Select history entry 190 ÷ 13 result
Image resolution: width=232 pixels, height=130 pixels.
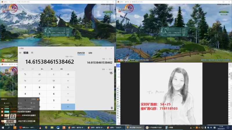pos(99,61)
